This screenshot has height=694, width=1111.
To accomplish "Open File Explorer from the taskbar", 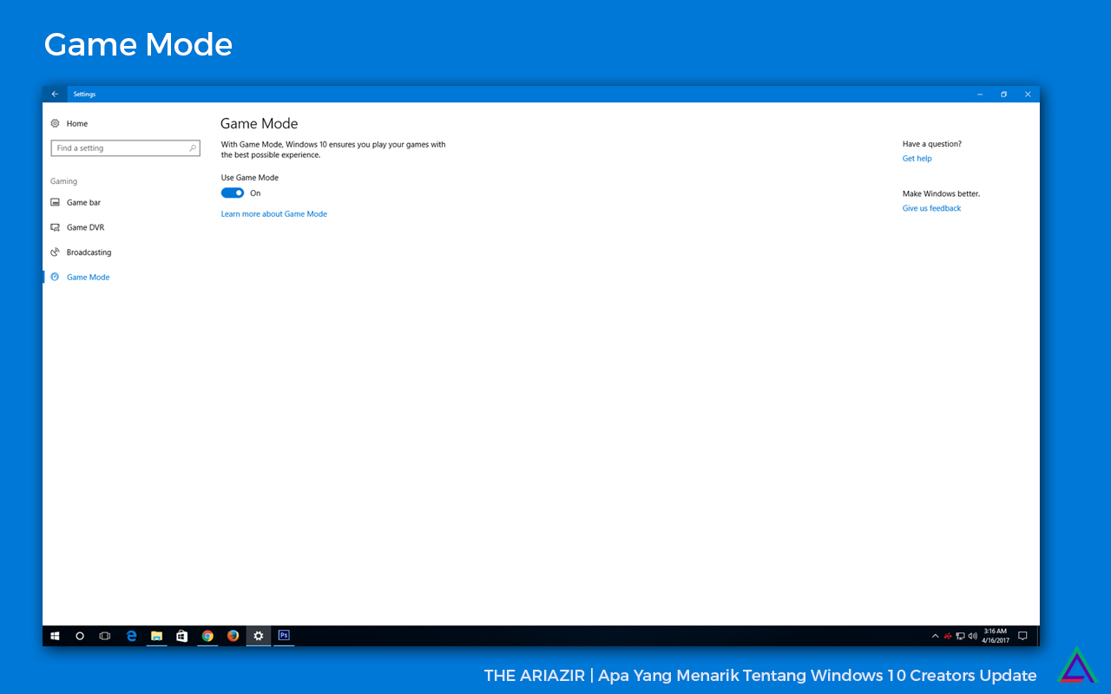I will point(157,636).
